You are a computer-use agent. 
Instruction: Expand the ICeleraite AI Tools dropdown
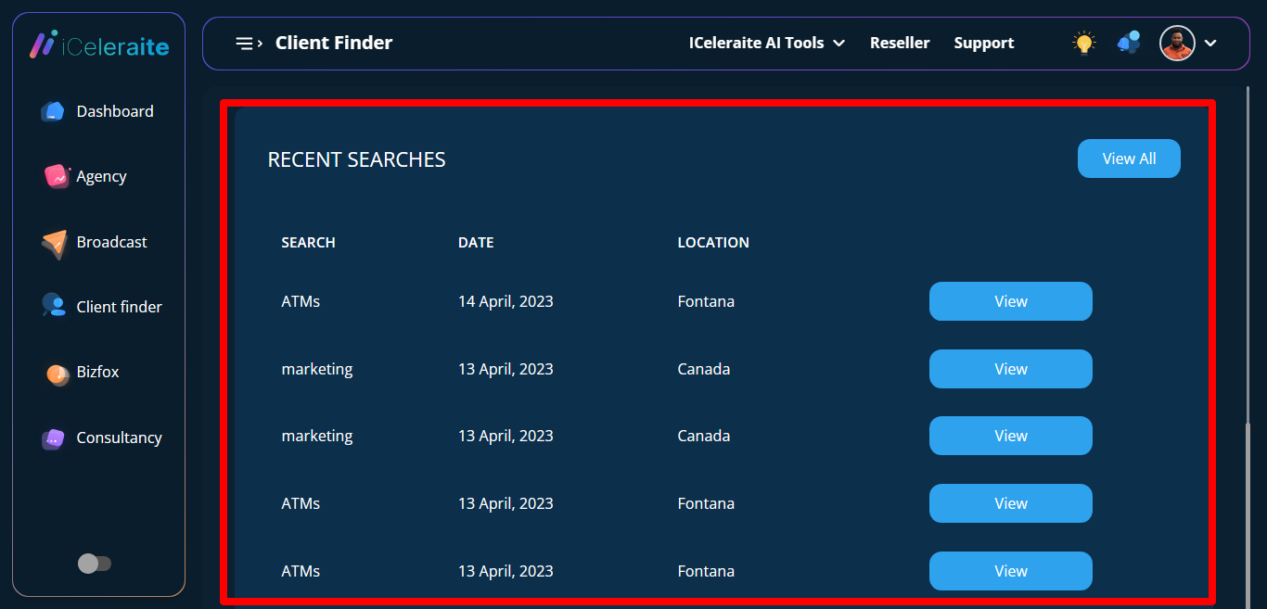pos(766,43)
